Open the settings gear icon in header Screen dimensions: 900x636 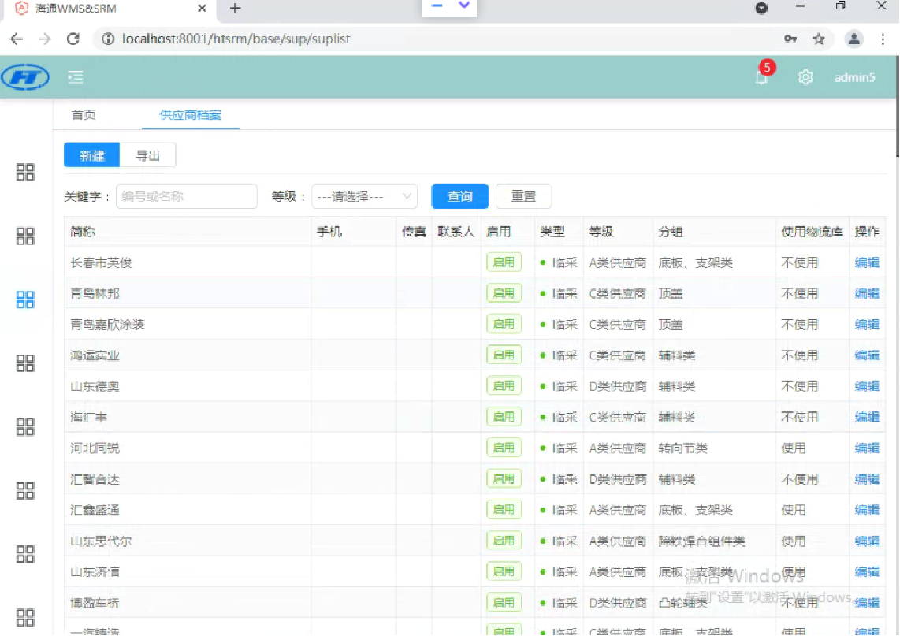805,77
